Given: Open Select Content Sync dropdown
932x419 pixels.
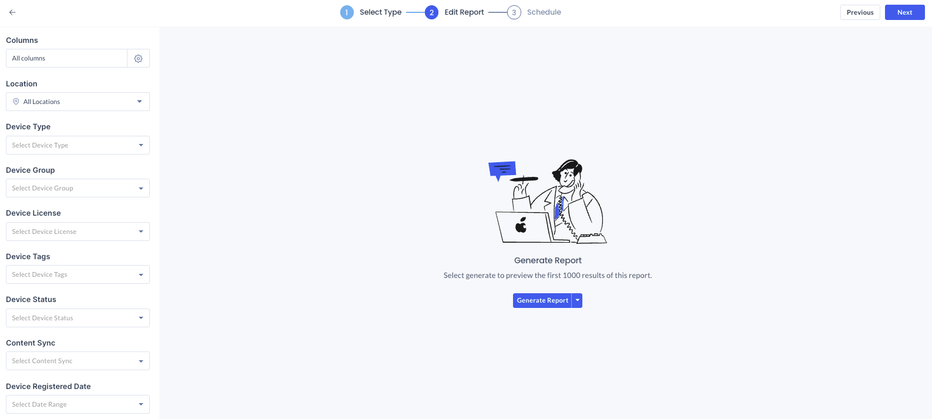Looking at the screenshot, I should [78, 361].
